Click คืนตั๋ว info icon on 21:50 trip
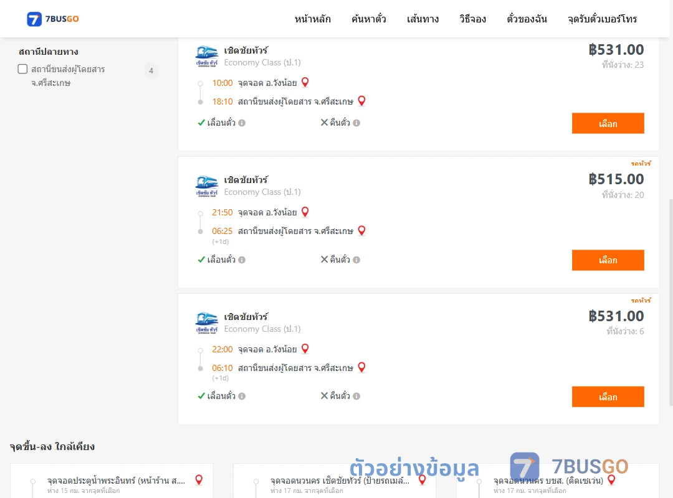Image resolution: width=673 pixels, height=498 pixels. tap(356, 260)
